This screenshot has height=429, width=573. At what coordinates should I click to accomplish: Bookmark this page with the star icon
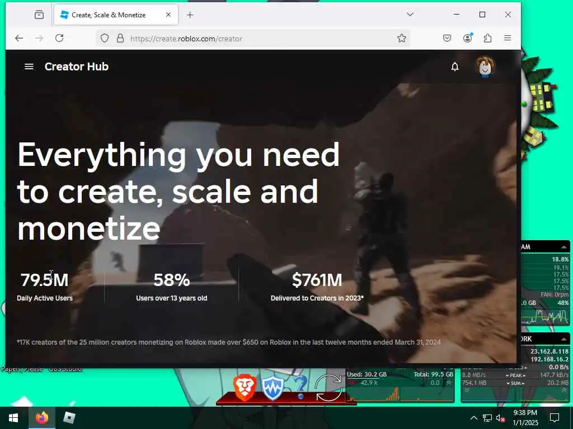402,38
